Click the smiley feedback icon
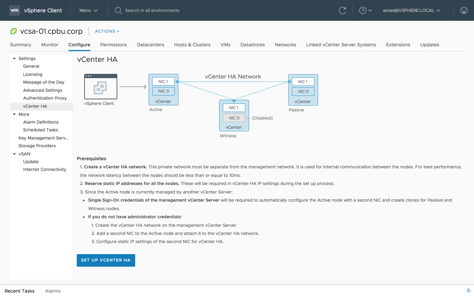 click(464, 10)
